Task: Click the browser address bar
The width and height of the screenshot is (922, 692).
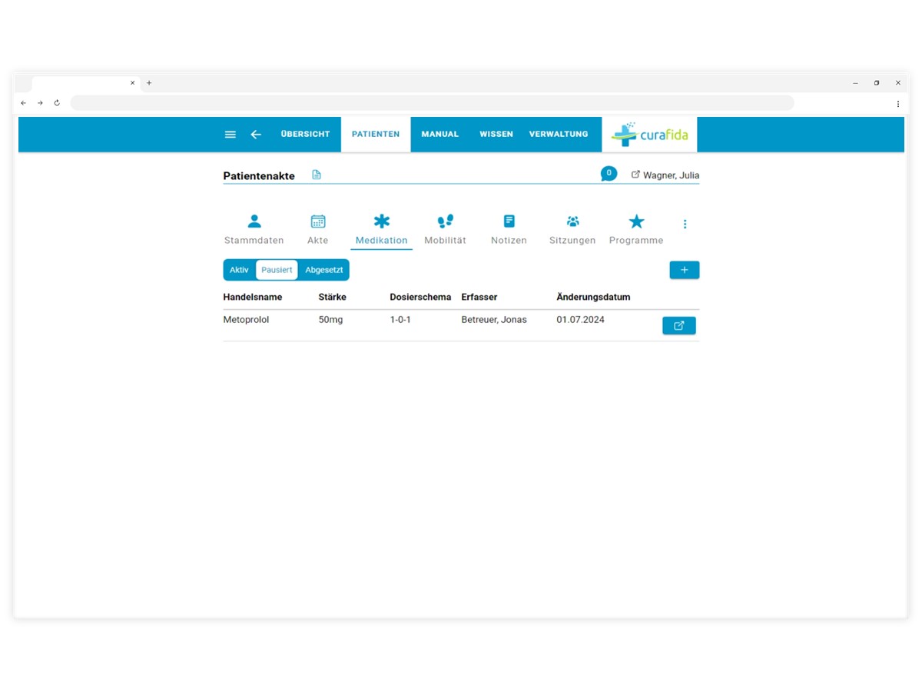Action: [432, 103]
